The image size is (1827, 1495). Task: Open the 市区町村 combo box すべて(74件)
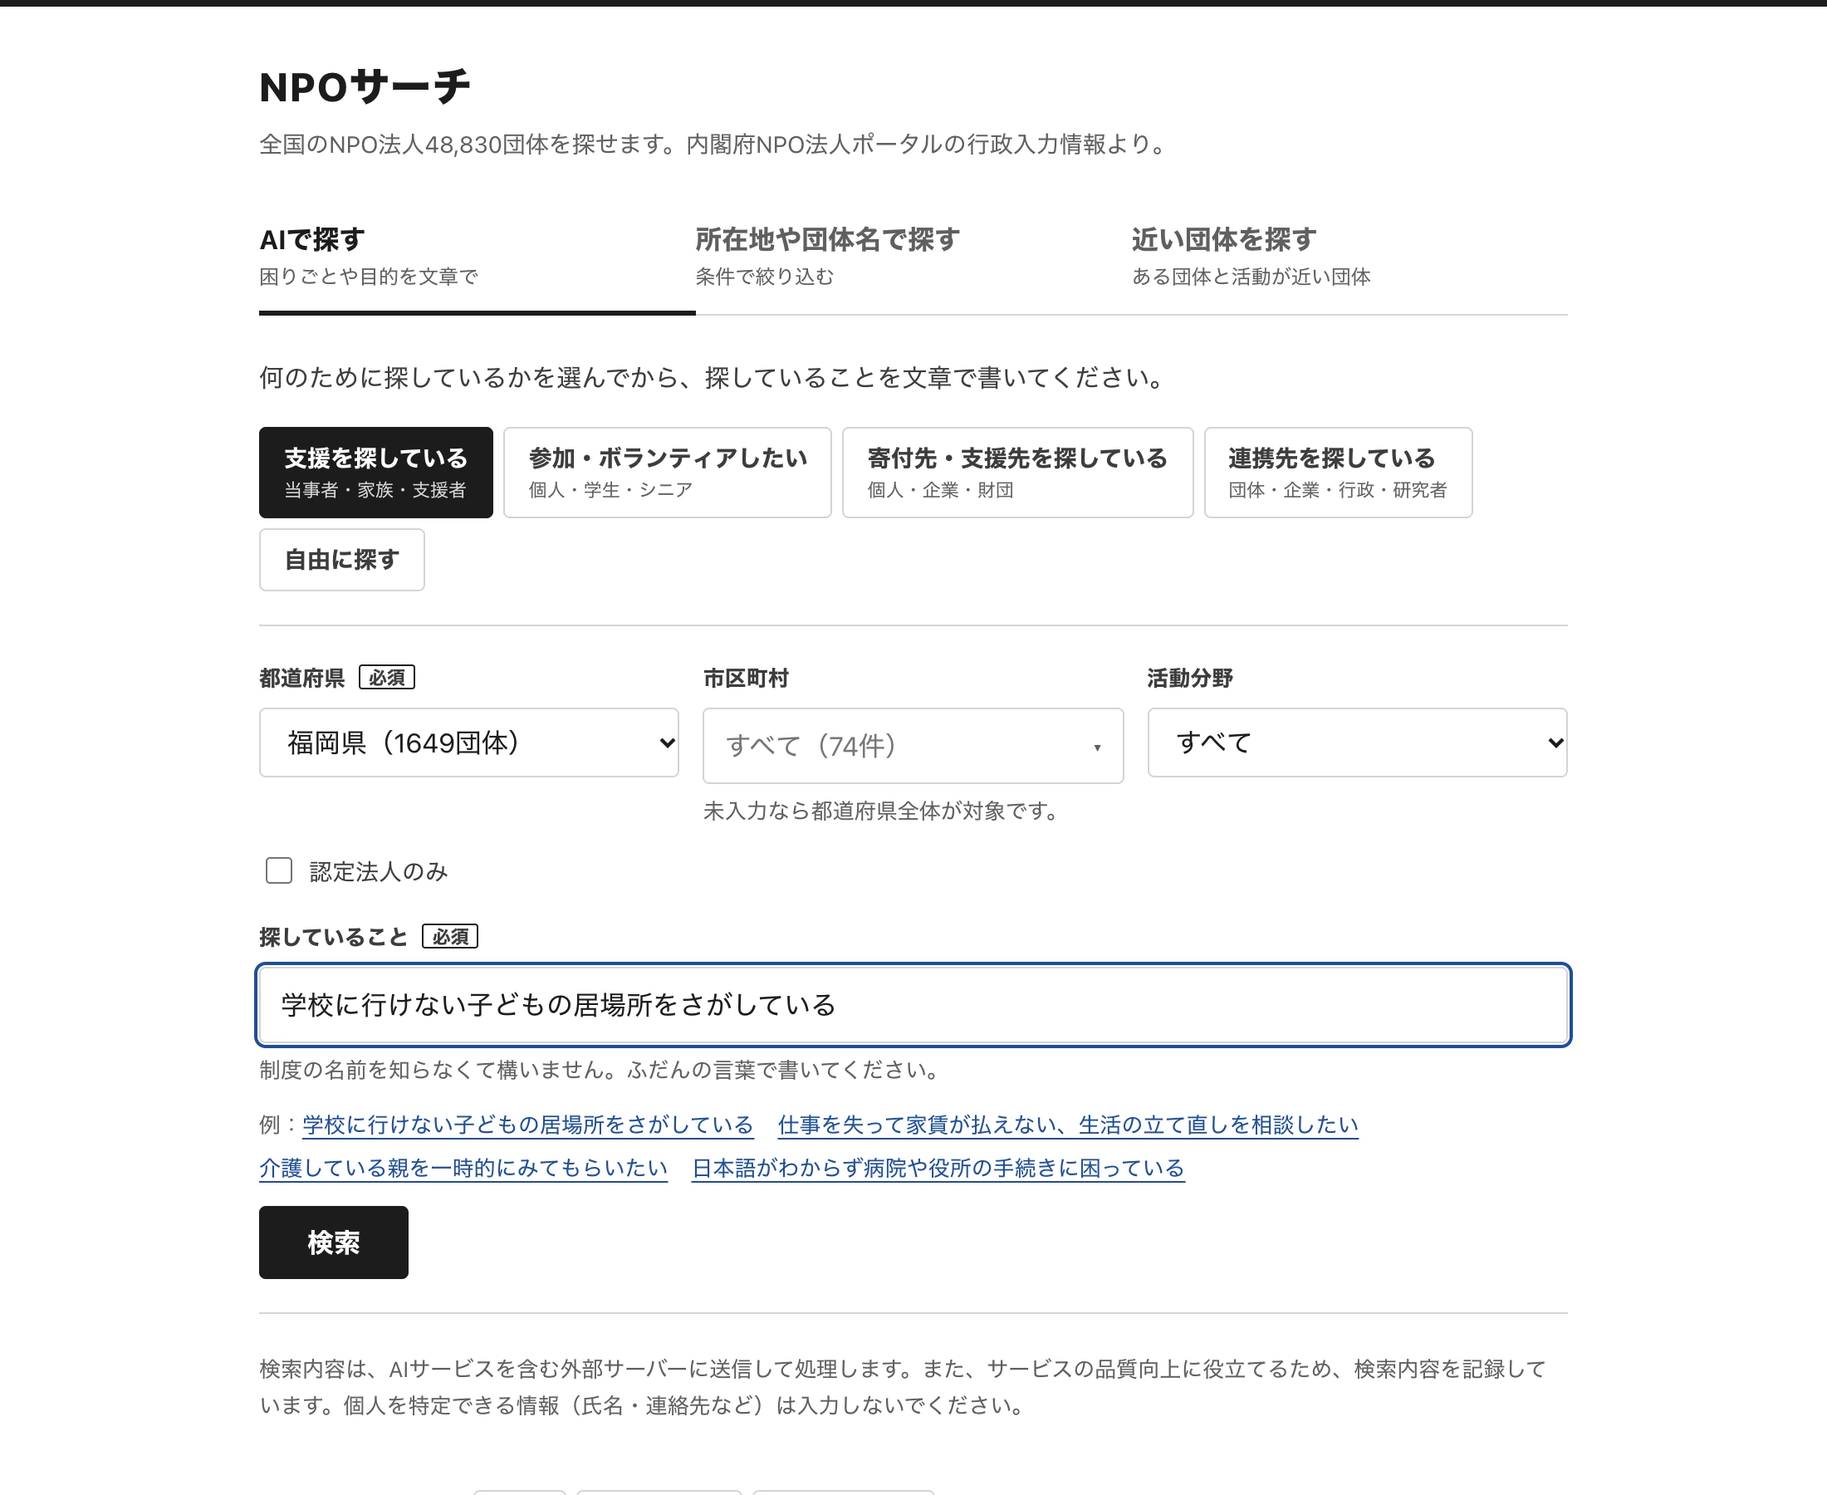[x=913, y=746]
